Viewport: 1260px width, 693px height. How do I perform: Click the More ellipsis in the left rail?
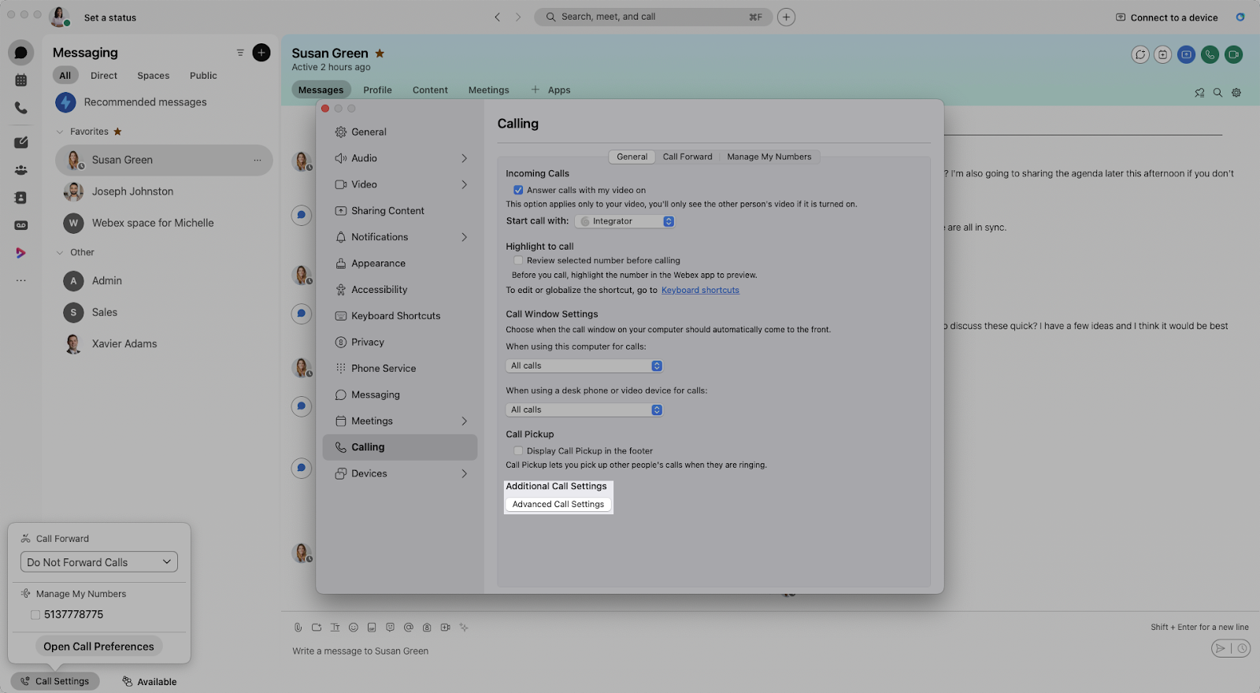point(21,280)
